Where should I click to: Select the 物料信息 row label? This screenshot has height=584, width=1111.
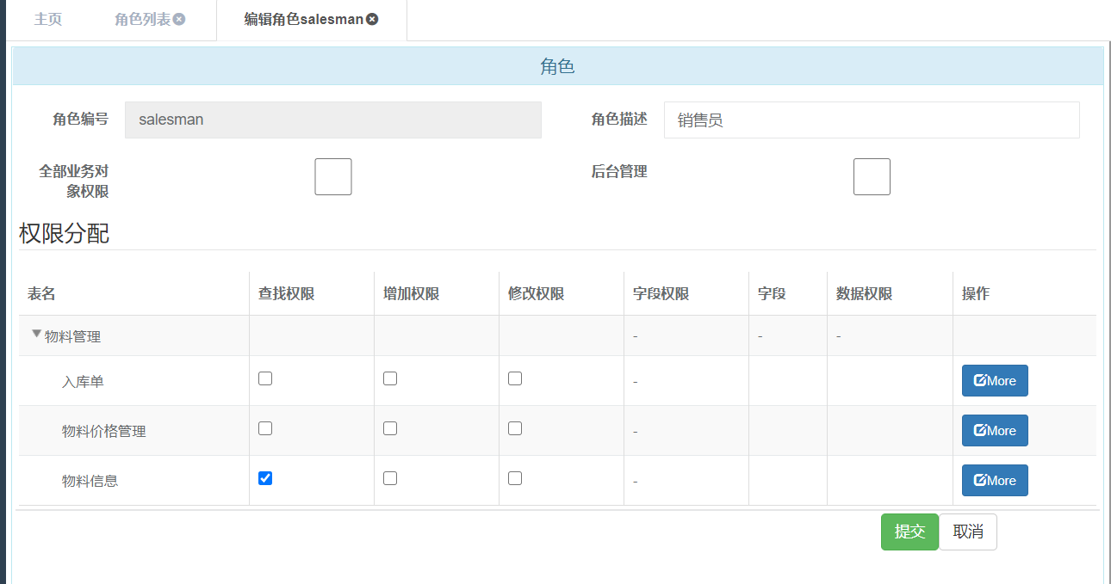[90, 481]
